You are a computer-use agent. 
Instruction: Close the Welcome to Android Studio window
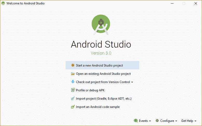tap(196, 3)
